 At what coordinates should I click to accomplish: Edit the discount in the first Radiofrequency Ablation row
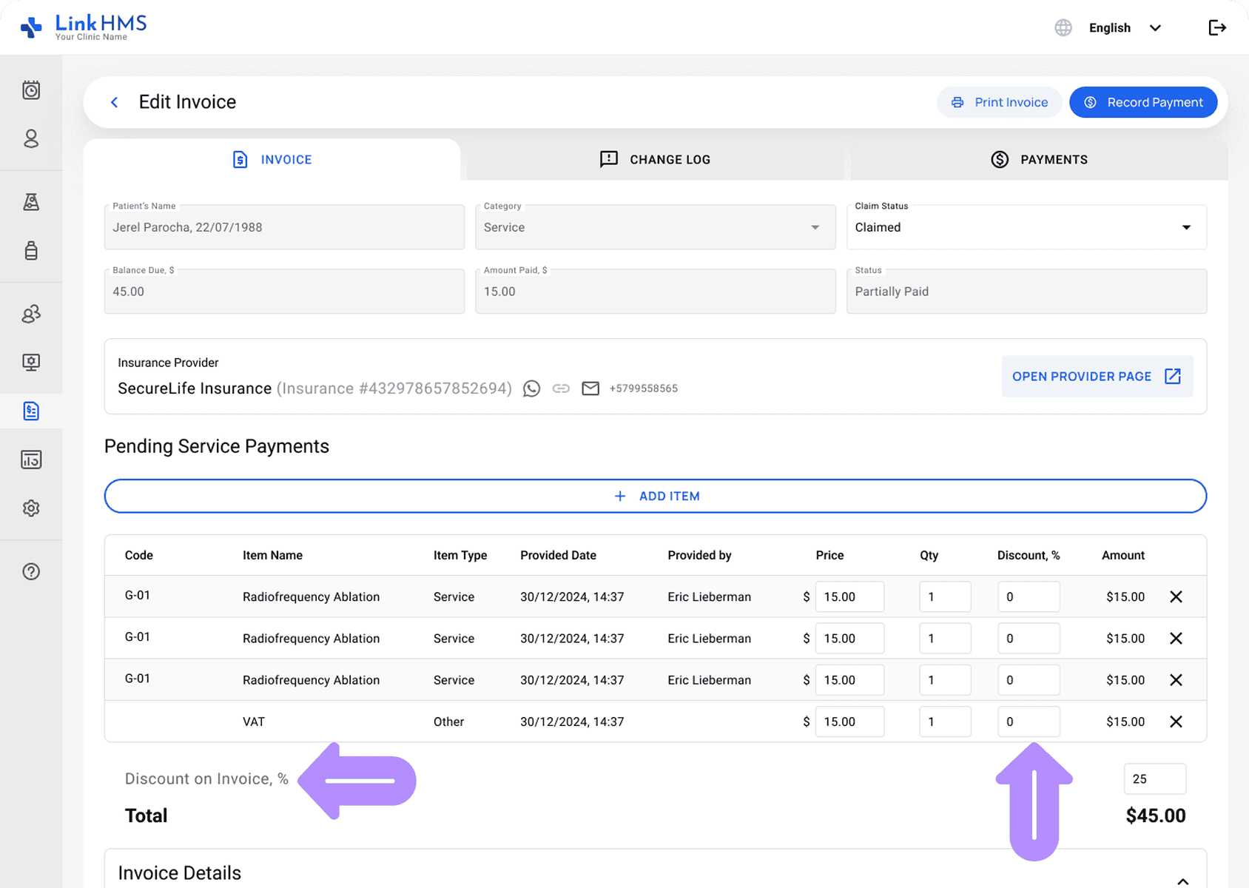1029,596
